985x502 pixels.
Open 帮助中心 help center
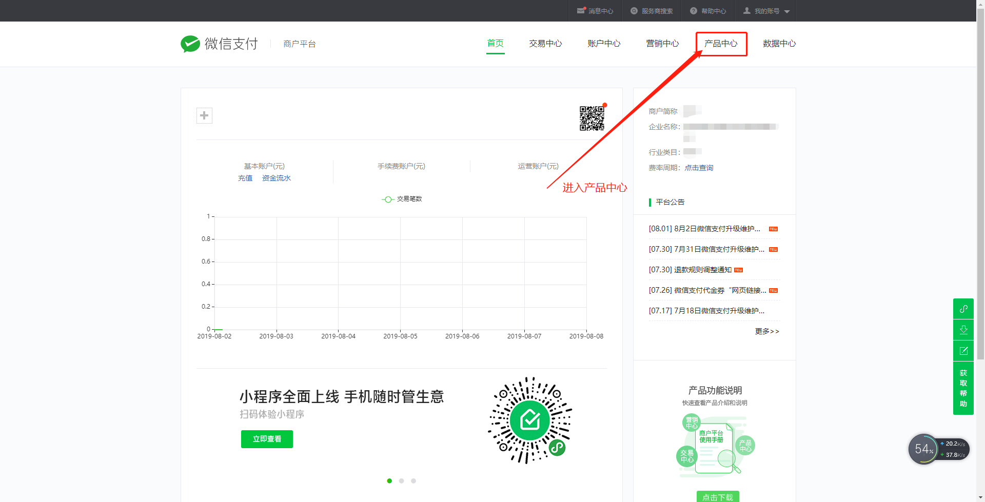[708, 11]
